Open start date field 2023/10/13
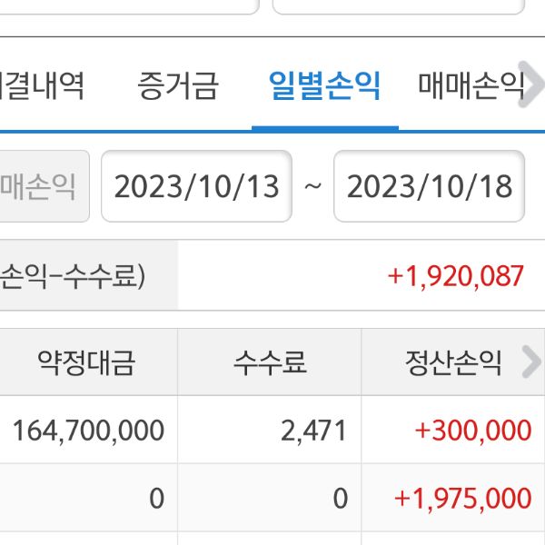 196,187
